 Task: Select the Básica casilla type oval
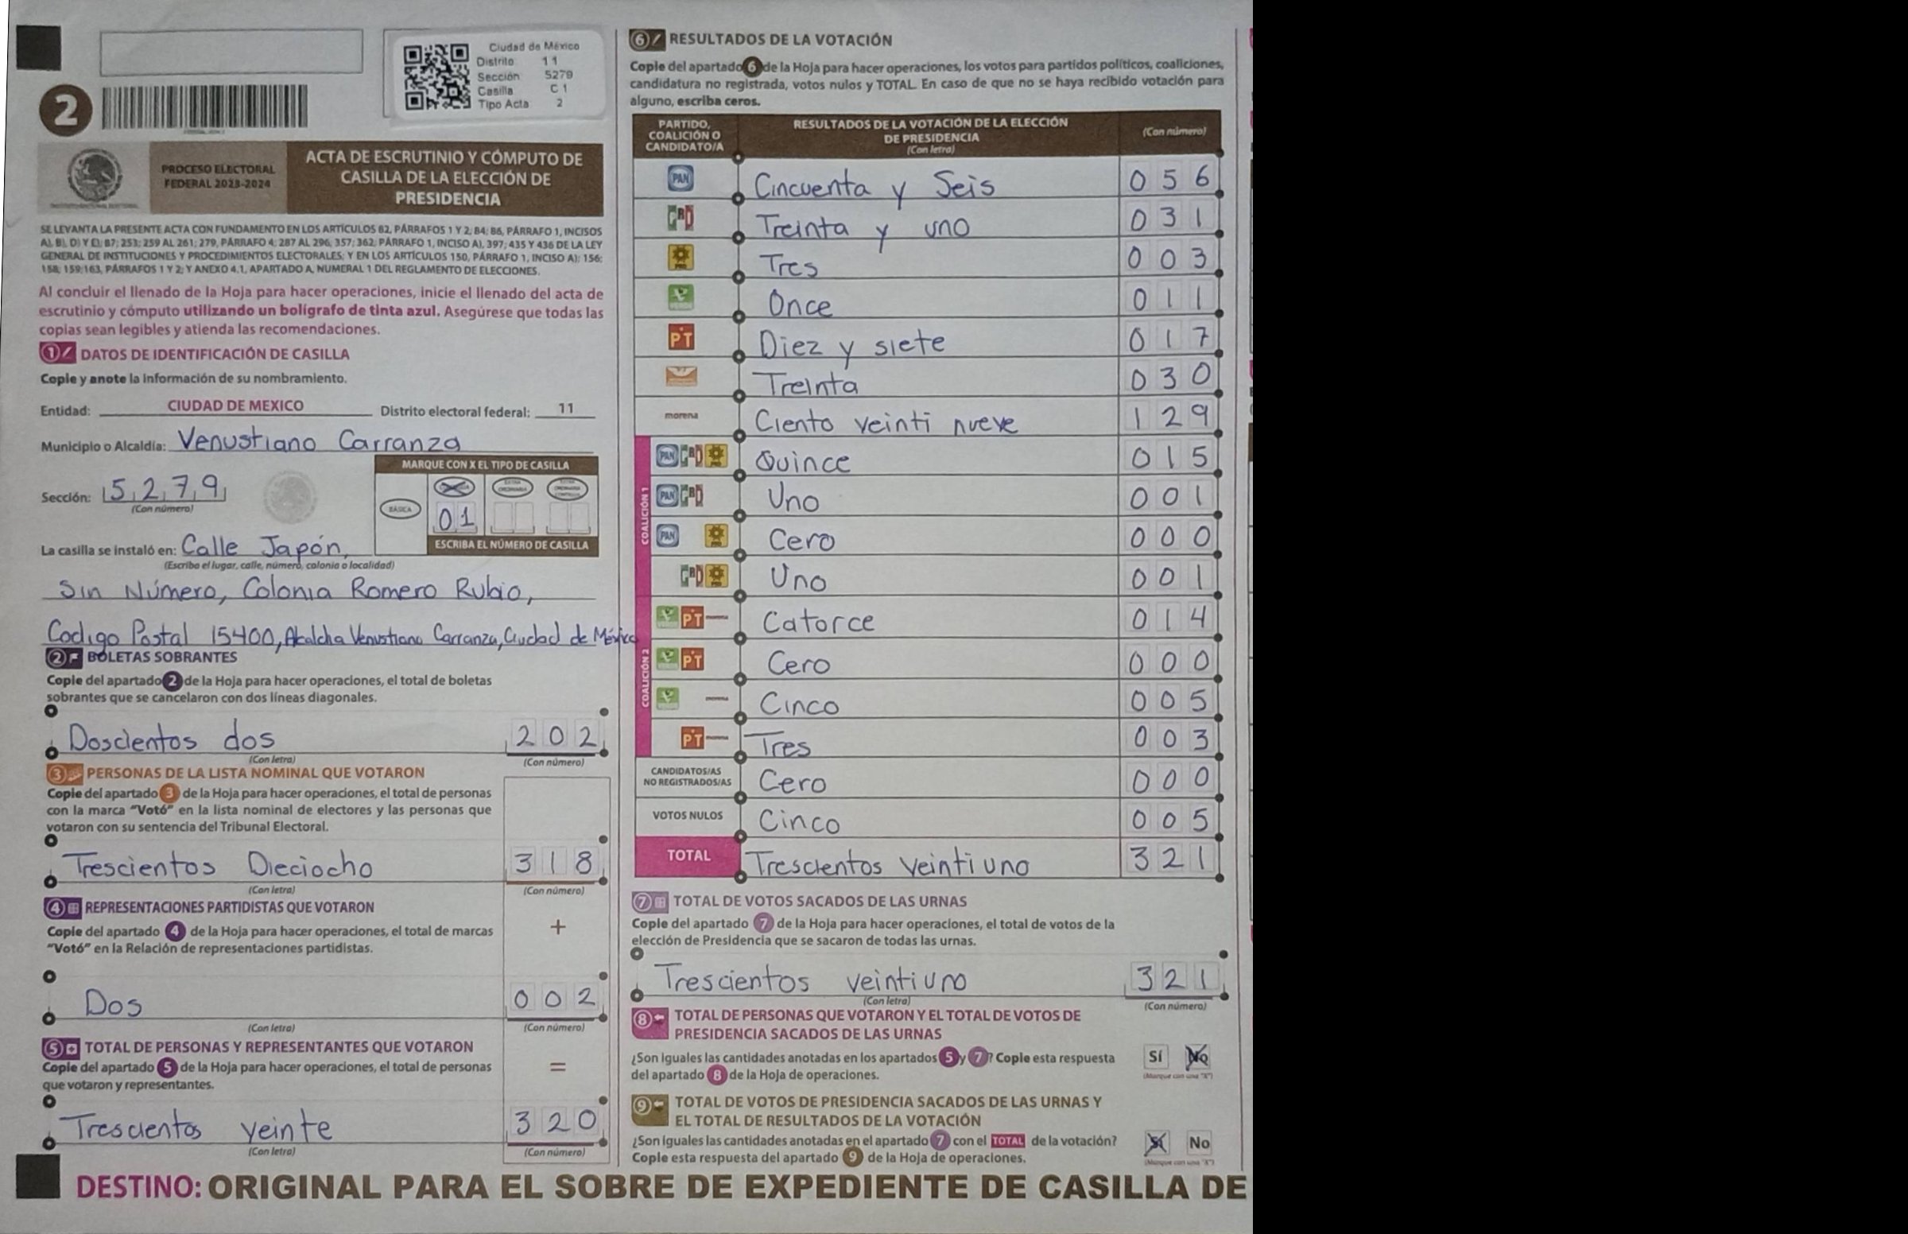[x=401, y=509]
